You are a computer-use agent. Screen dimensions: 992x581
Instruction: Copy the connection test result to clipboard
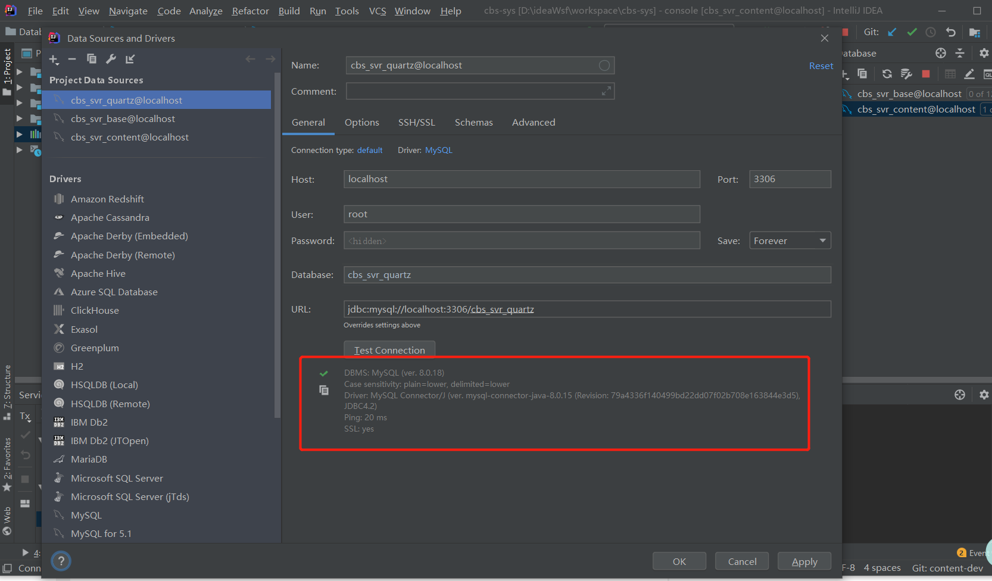coord(324,390)
